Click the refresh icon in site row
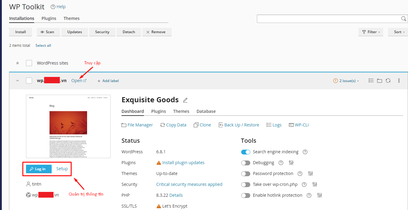 coord(388,81)
